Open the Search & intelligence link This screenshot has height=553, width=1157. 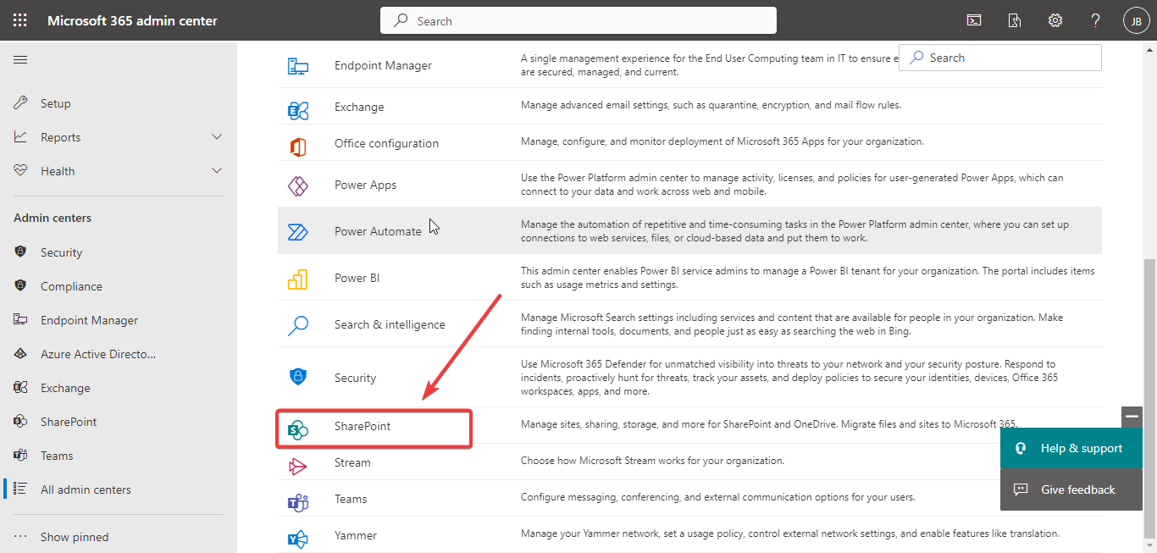[390, 324]
